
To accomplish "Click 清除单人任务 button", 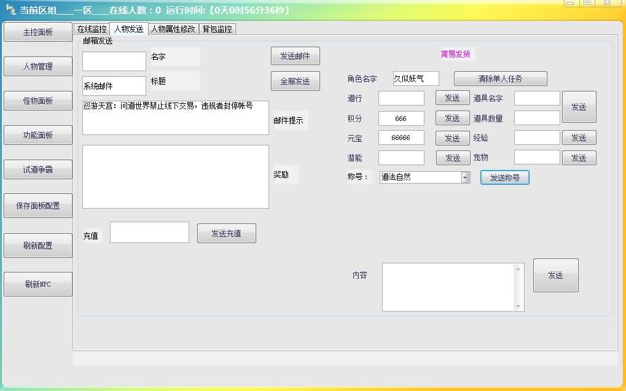I will pyautogui.click(x=500, y=79).
